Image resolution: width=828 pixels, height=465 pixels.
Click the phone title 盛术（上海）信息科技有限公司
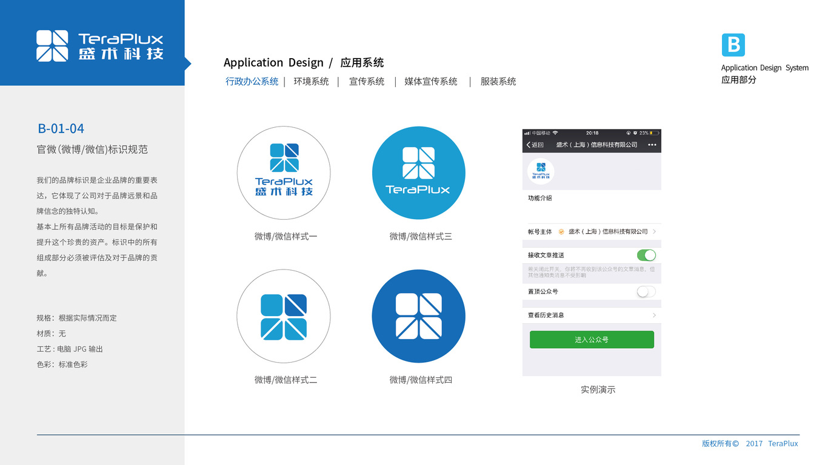click(x=597, y=145)
